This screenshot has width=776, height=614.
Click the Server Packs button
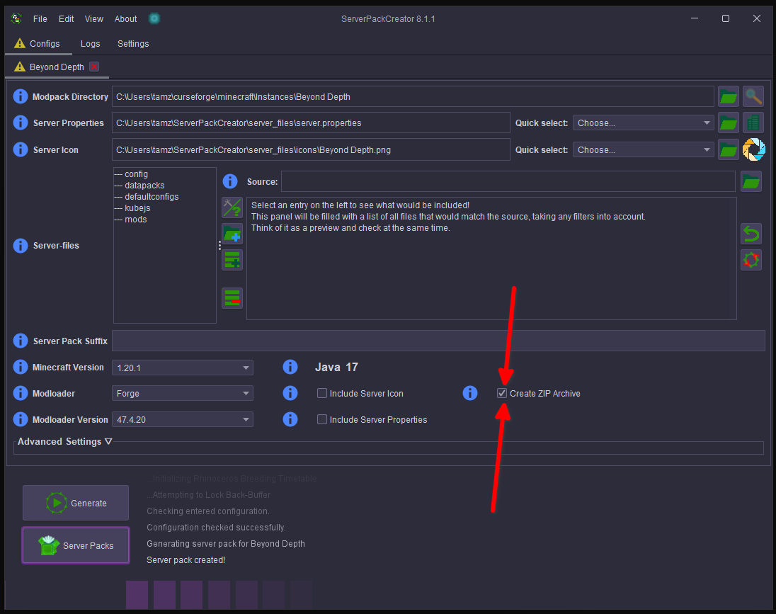tap(76, 545)
